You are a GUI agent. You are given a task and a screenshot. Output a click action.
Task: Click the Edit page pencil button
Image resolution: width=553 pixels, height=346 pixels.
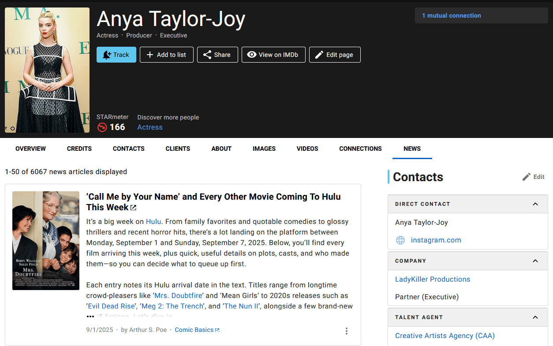334,55
